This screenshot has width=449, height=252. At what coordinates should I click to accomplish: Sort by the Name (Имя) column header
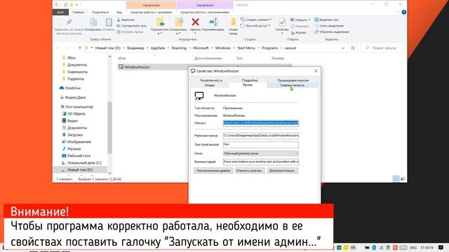[x=122, y=58]
